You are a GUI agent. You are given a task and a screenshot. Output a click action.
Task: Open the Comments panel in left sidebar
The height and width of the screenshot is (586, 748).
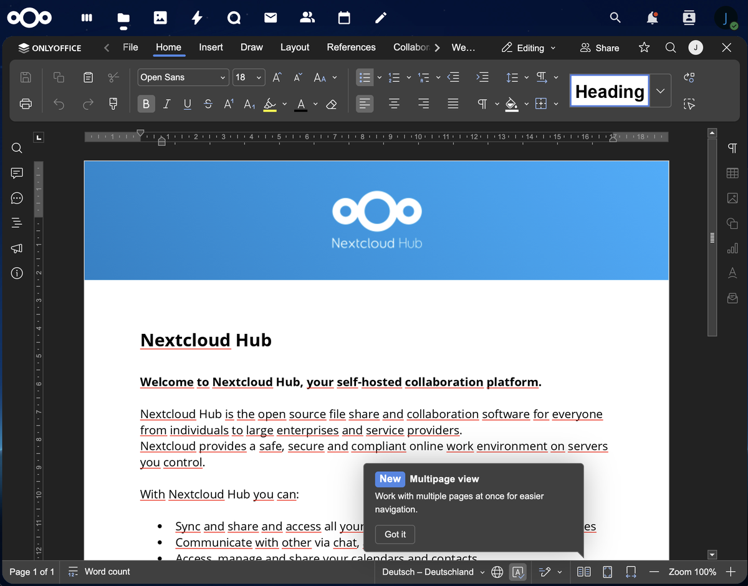point(17,173)
